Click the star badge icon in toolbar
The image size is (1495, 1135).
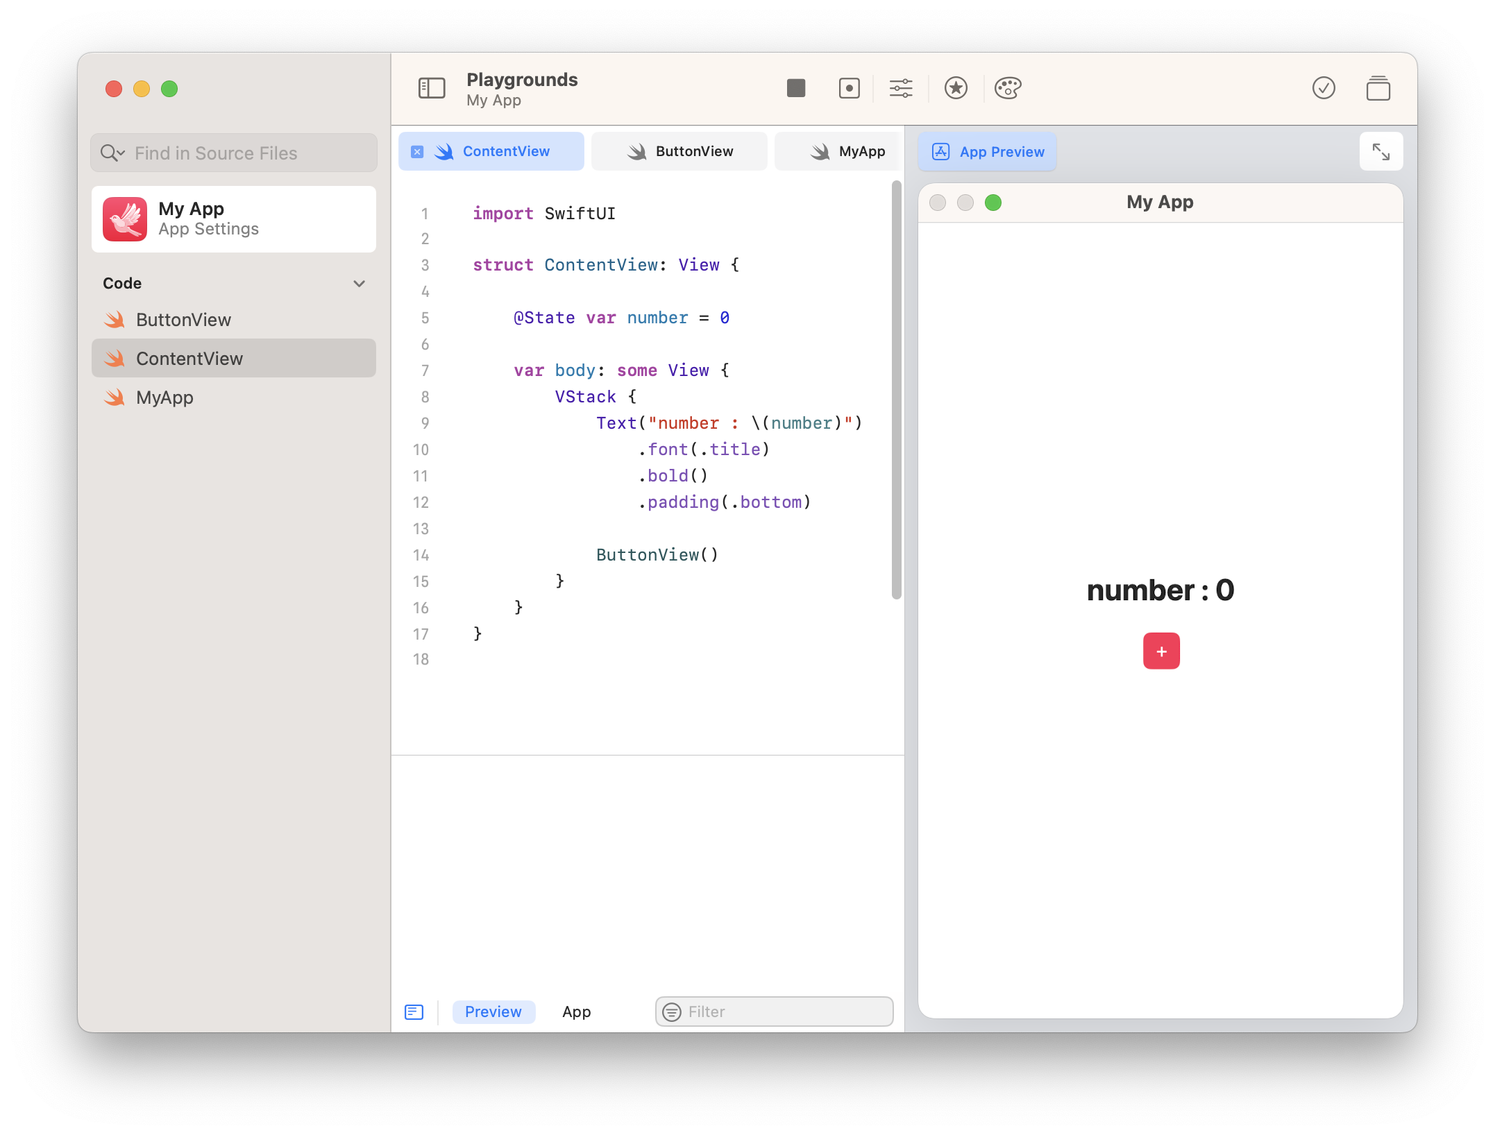tap(956, 88)
